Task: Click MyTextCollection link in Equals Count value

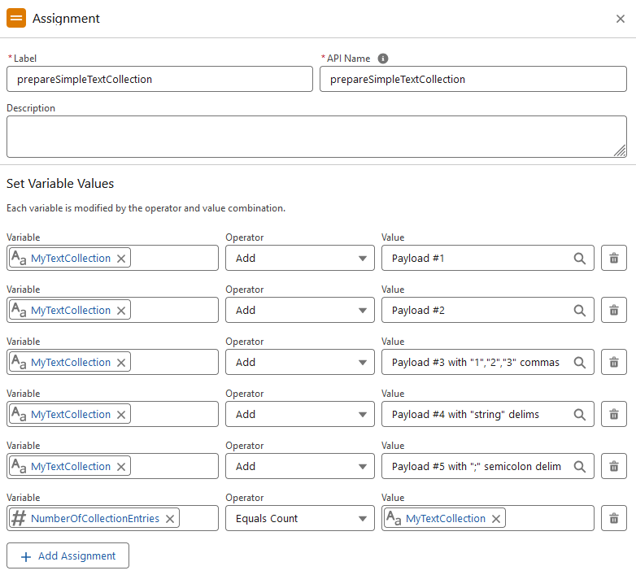Action: (x=446, y=518)
